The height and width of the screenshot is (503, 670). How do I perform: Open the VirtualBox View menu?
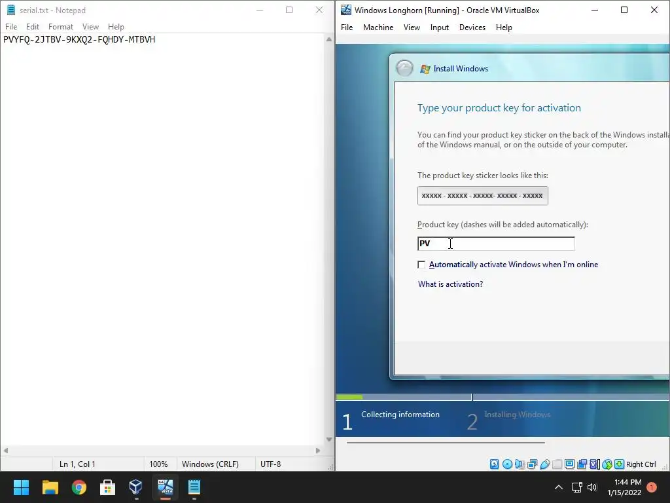412,28
